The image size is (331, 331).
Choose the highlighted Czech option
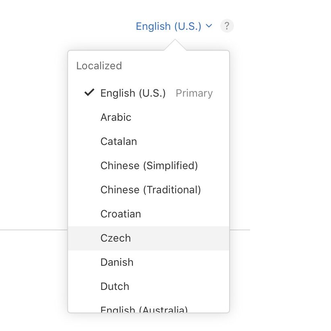(116, 238)
